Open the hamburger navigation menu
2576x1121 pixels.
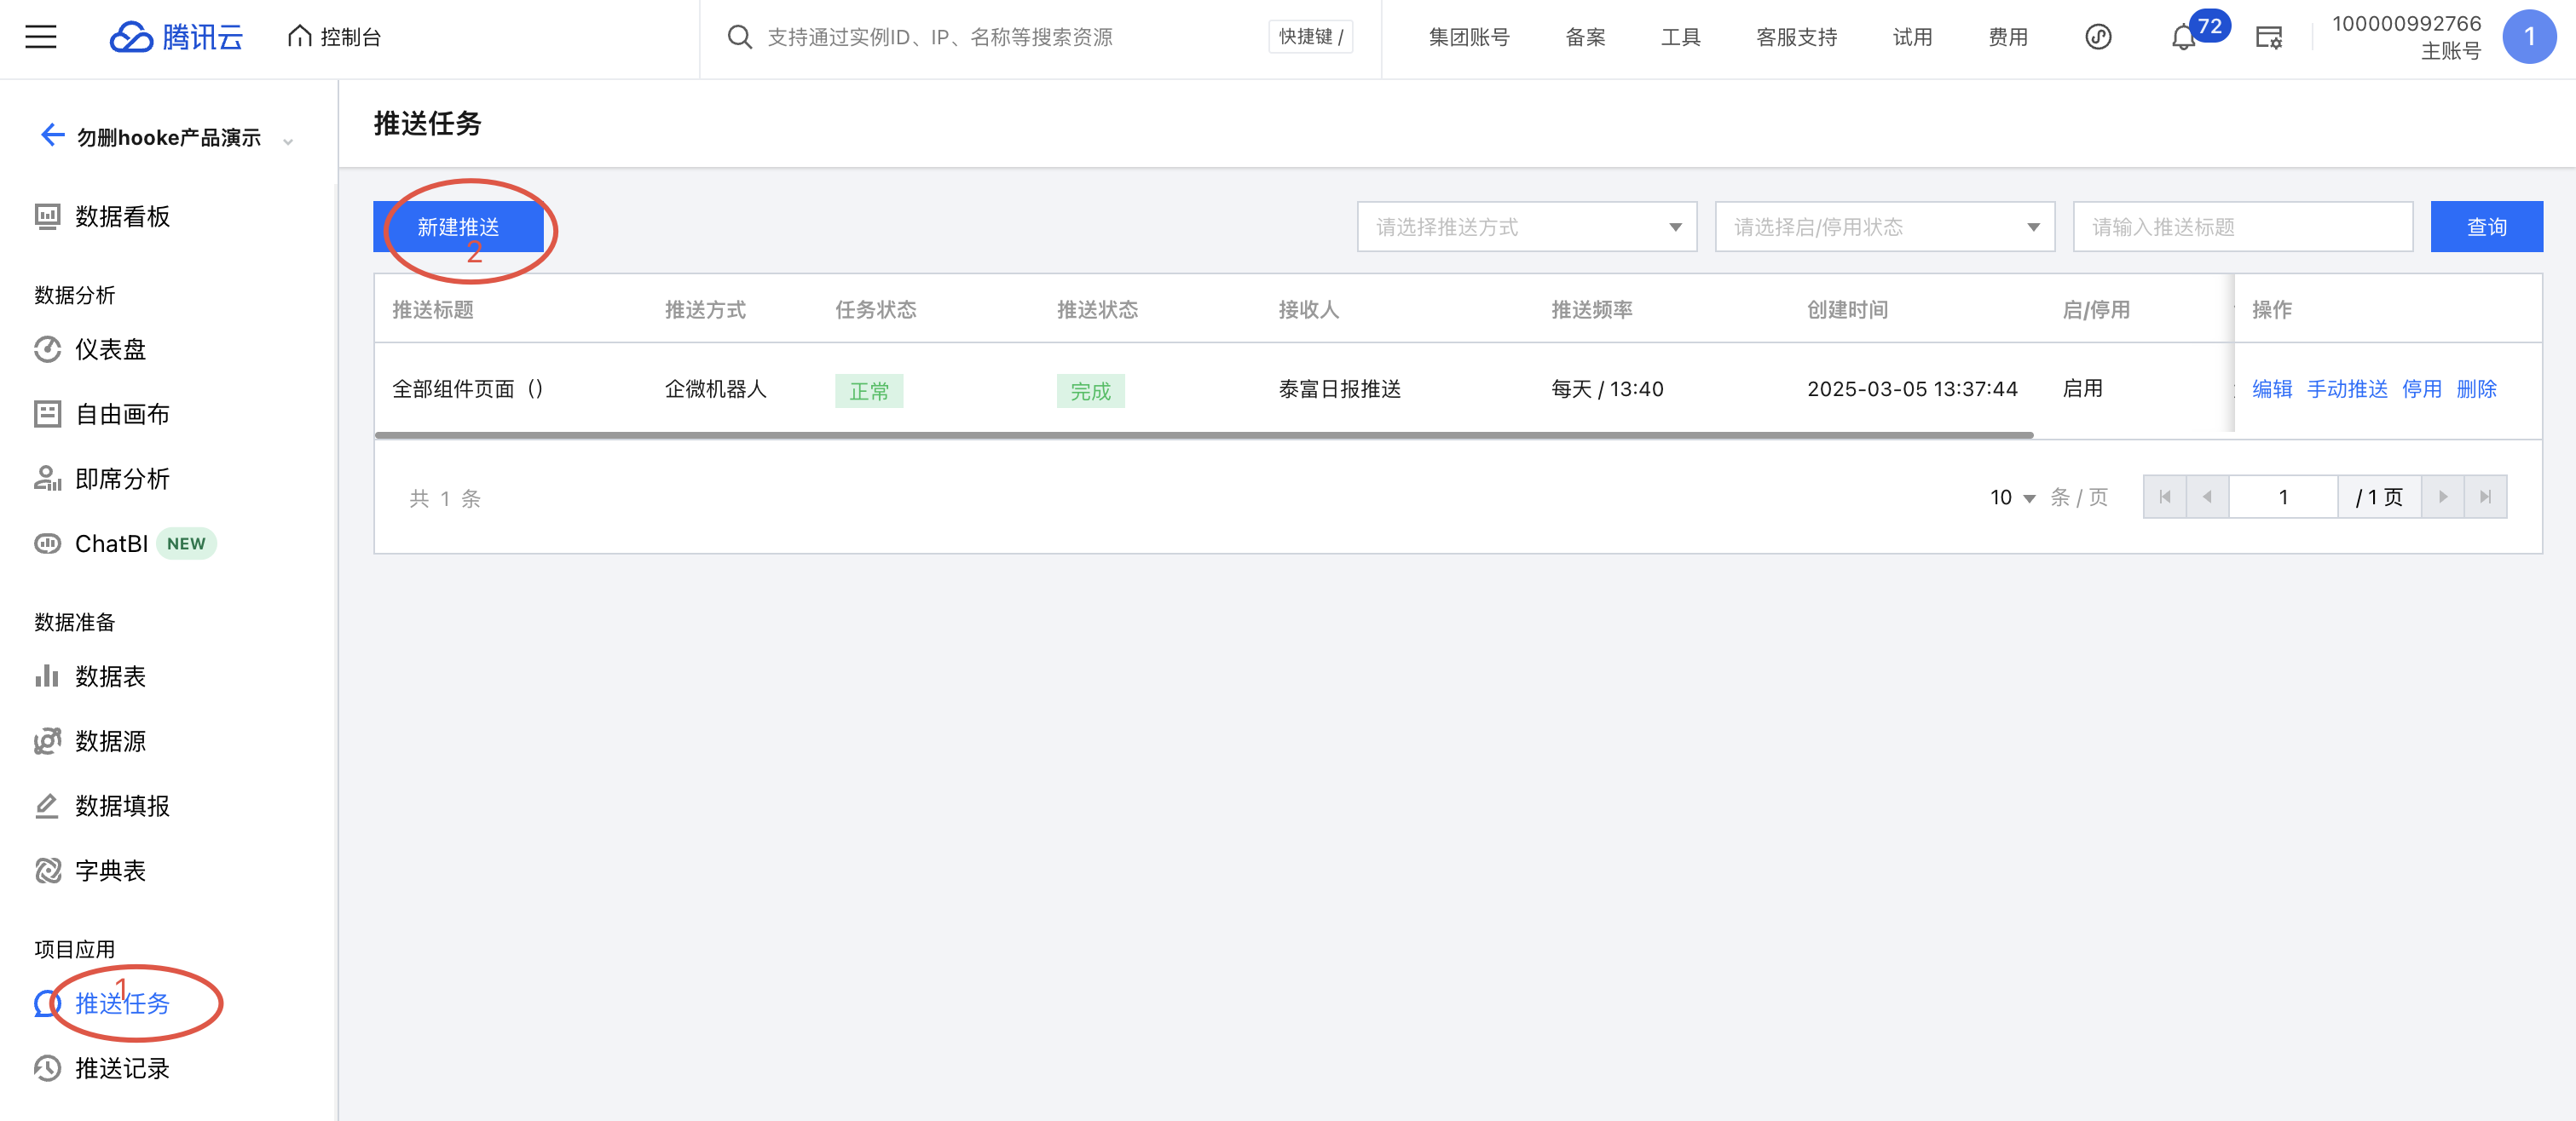(x=40, y=37)
